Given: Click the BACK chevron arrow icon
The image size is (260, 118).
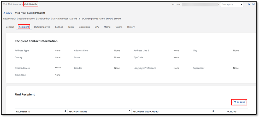Looking at the screenshot, I should pyautogui.click(x=4, y=13).
